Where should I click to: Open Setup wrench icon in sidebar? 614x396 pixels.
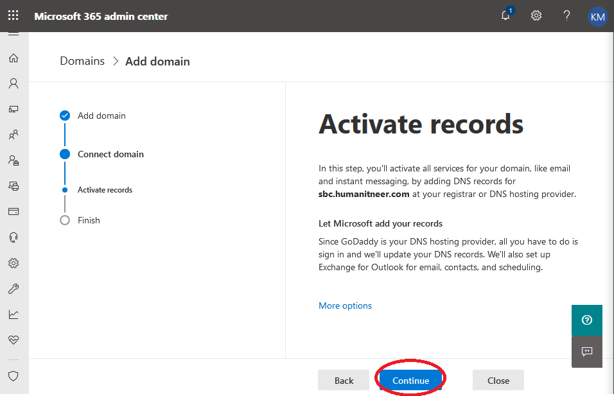(13, 289)
